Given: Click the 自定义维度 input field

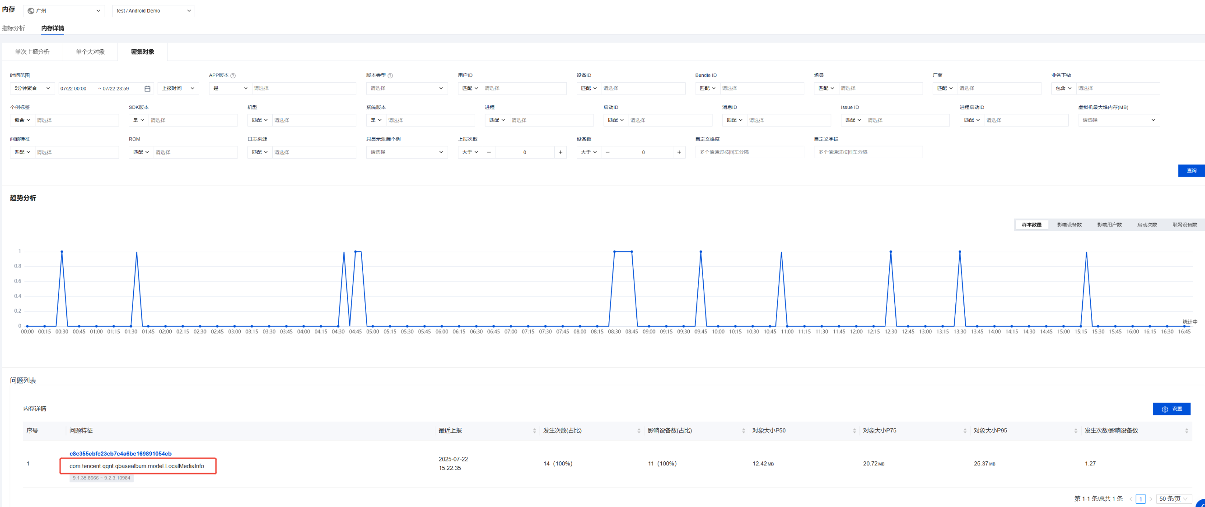Looking at the screenshot, I should pos(749,152).
